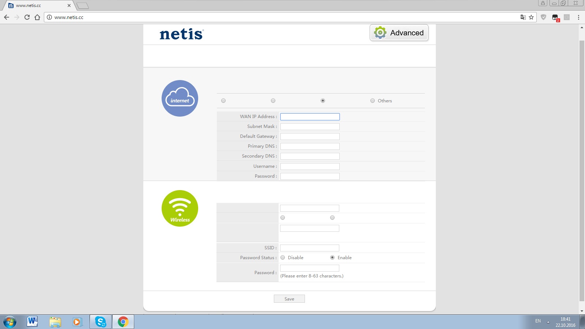Save the router settings
The image size is (585, 329).
tap(289, 299)
